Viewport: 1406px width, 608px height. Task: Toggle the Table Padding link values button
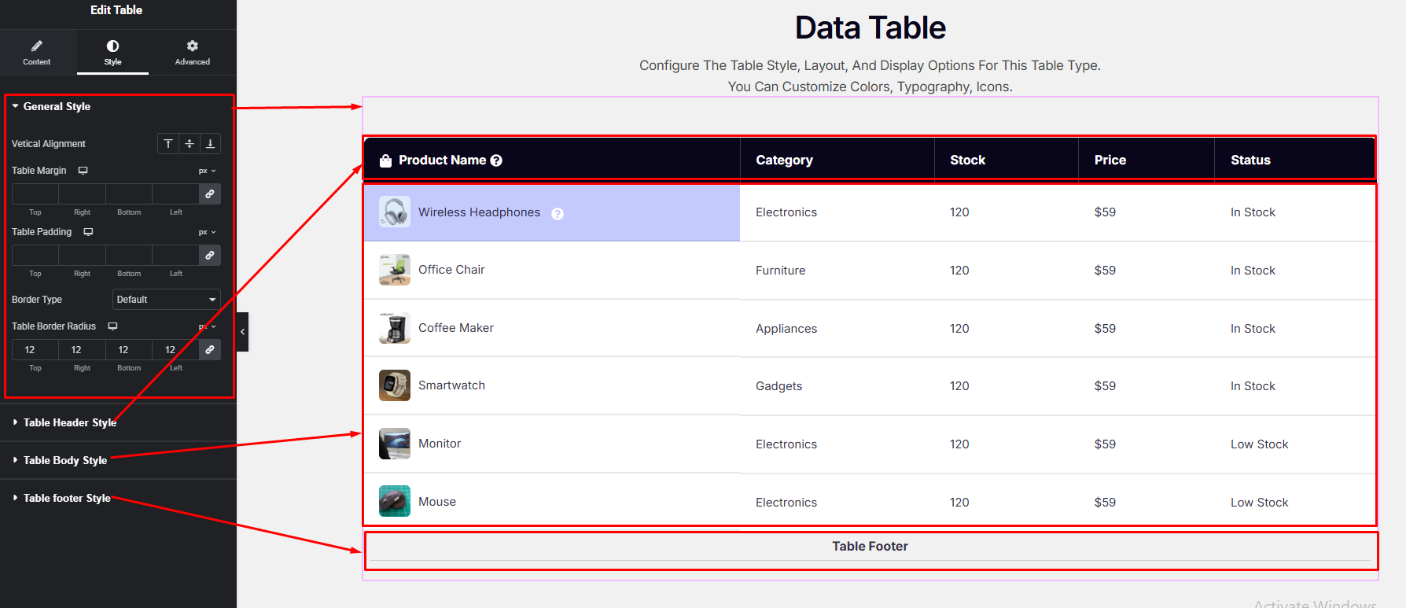coord(210,256)
